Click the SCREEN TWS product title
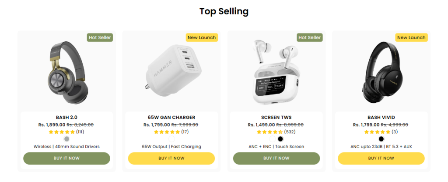The width and height of the screenshot is (448, 182). (276, 118)
